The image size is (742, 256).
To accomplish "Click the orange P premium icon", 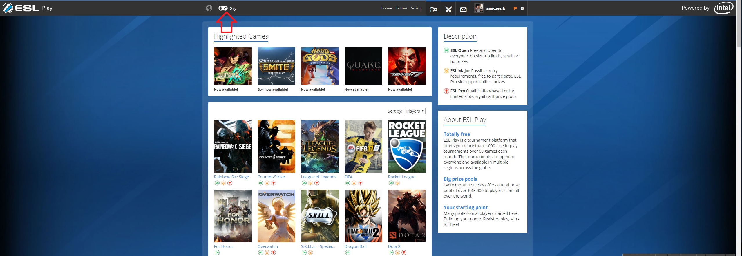I will tap(515, 8).
